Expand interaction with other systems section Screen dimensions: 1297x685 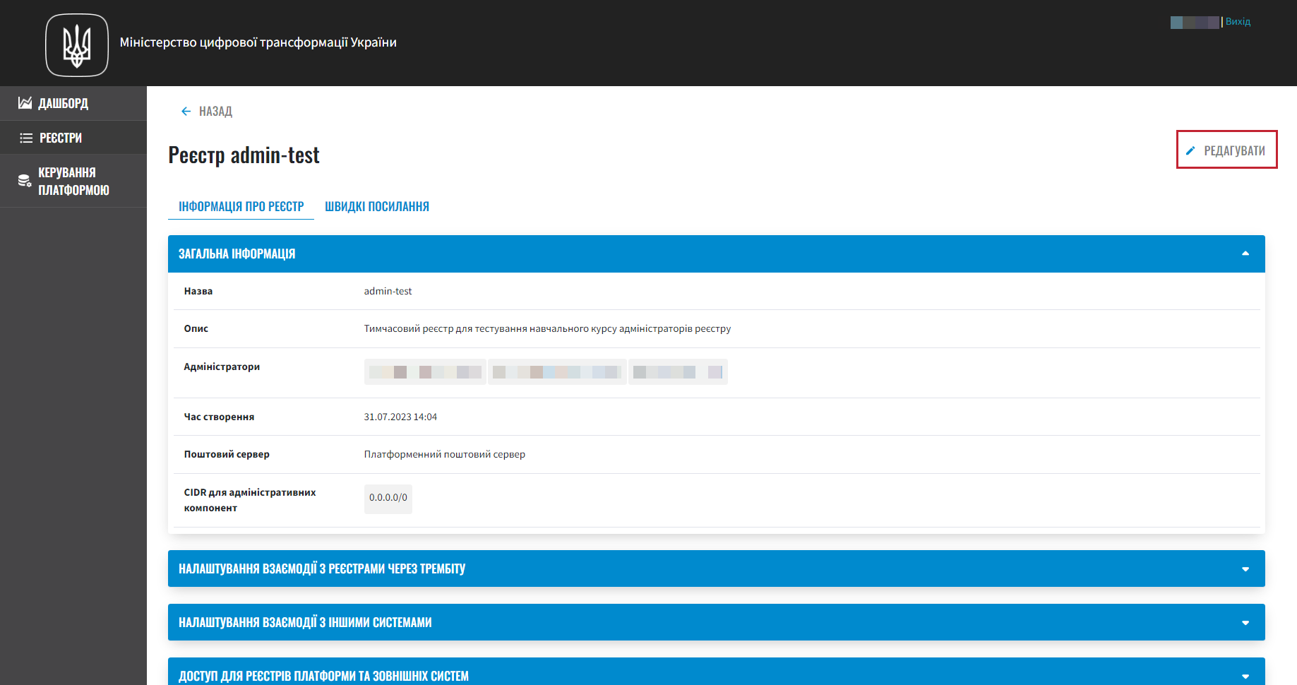tap(1245, 623)
